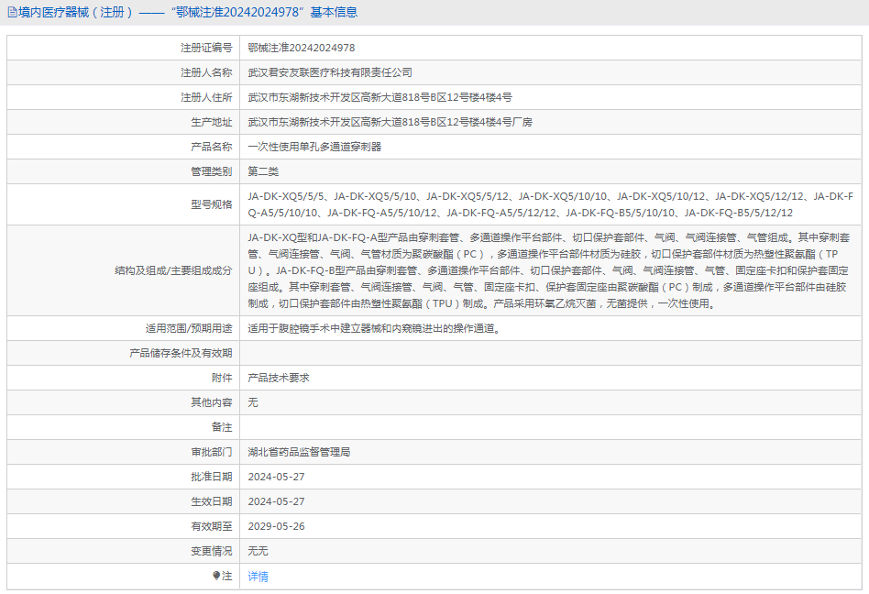Select approval date 2024-05-27 in 批准日期 row
The width and height of the screenshot is (869, 594).
(x=276, y=477)
